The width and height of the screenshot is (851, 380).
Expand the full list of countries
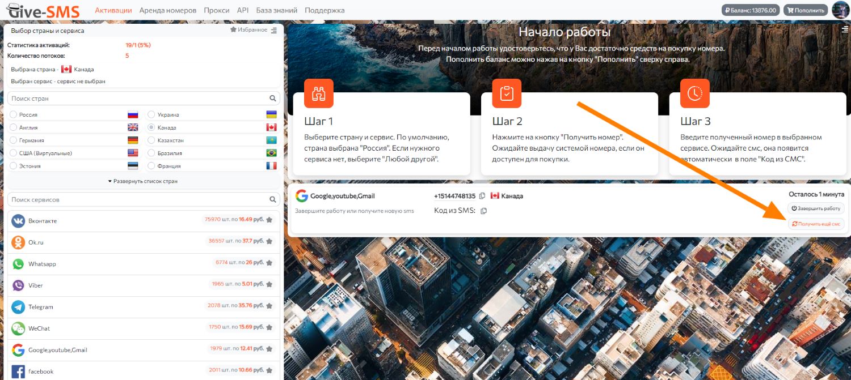[x=143, y=181]
